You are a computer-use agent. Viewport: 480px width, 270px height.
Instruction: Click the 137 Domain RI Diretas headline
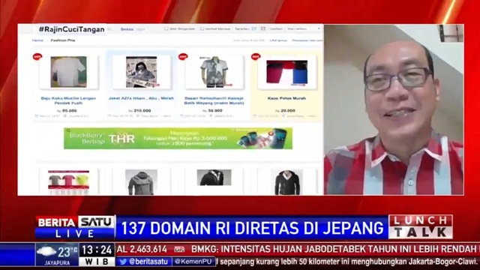click(252, 228)
